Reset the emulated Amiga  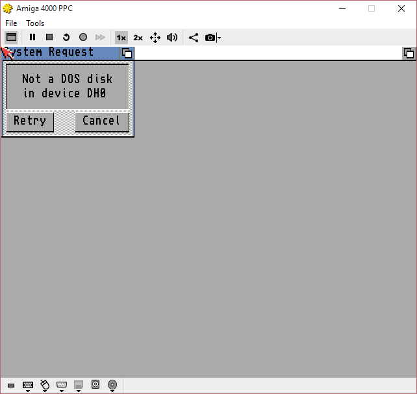point(66,37)
